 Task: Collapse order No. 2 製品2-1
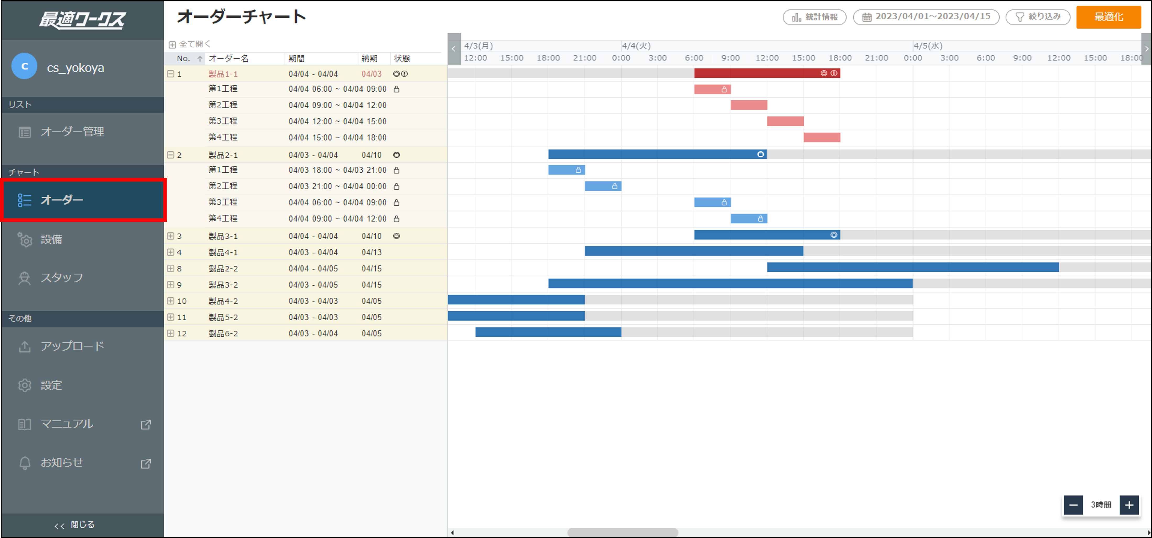[x=170, y=155]
